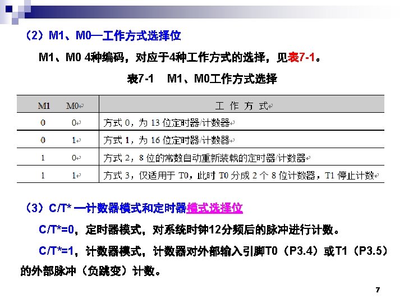This screenshot has height=303, width=404.
Task: Click the heading '(2) M1、M0—工作方式选择位'
Action: pyautogui.click(x=103, y=35)
